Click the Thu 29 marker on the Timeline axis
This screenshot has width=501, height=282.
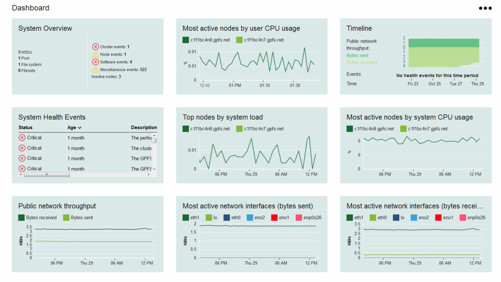[x=477, y=84]
